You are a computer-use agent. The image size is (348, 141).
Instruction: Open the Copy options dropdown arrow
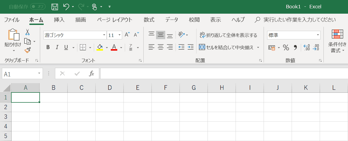pos(34,42)
